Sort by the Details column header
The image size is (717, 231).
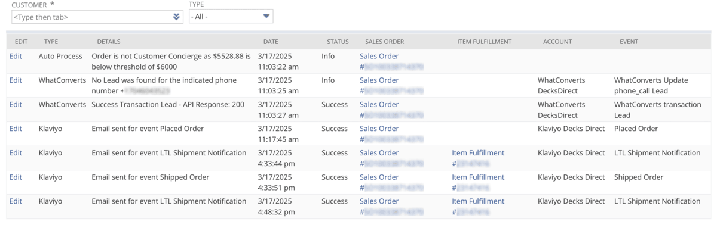point(109,42)
